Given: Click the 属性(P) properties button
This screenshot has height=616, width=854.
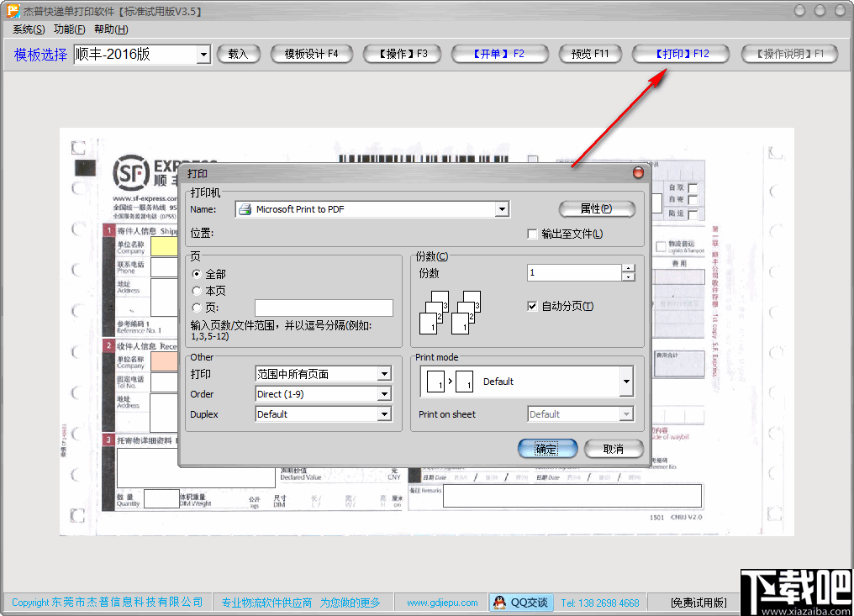Looking at the screenshot, I should click(597, 209).
